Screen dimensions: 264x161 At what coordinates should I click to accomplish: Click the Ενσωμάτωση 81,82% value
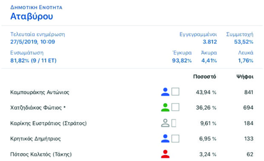33,60
